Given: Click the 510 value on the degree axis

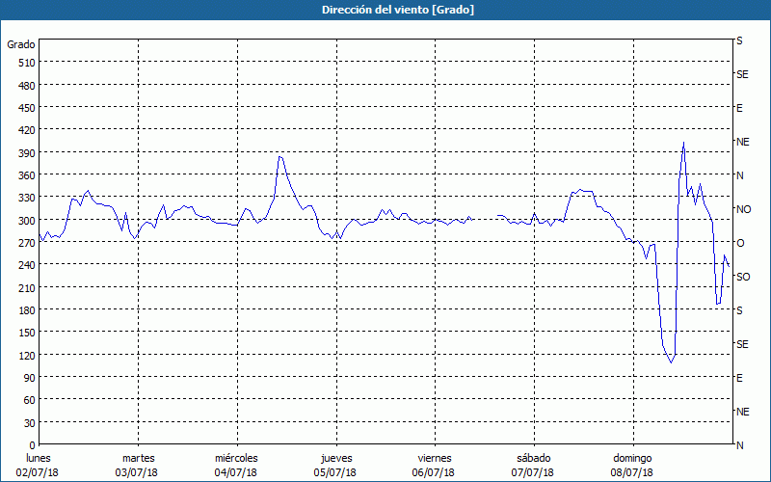Looking at the screenshot, I should tap(27, 63).
